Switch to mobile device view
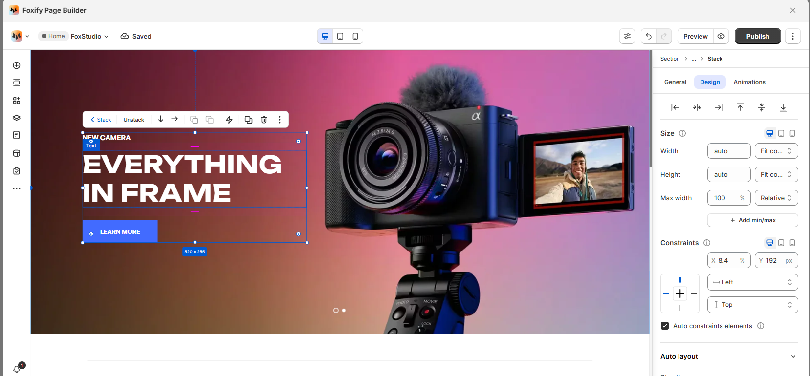The height and width of the screenshot is (376, 810). 355,36
